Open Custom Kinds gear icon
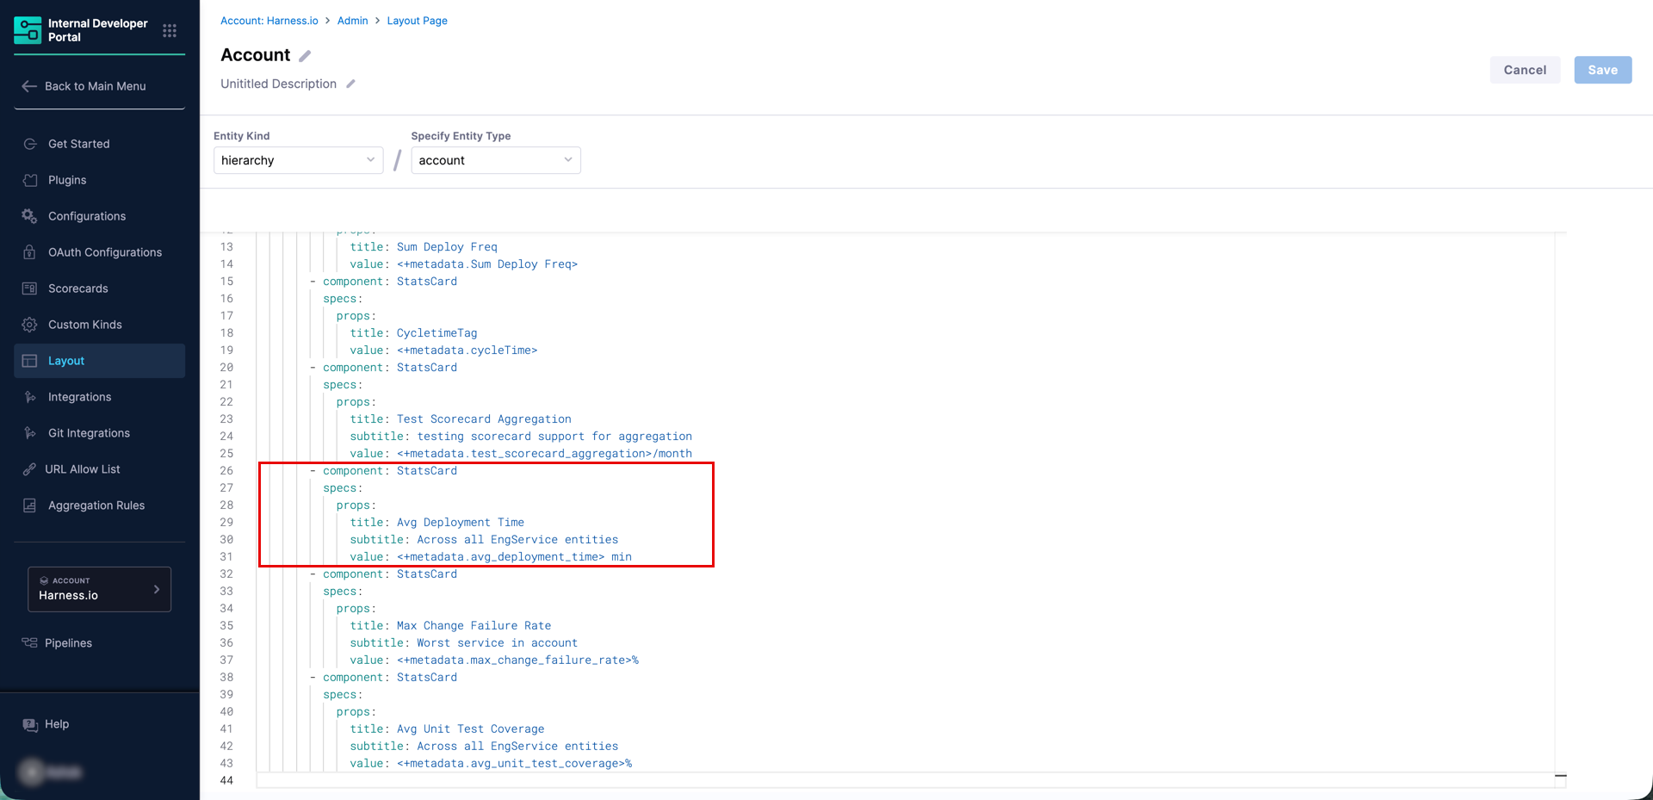The image size is (1653, 800). tap(30, 325)
